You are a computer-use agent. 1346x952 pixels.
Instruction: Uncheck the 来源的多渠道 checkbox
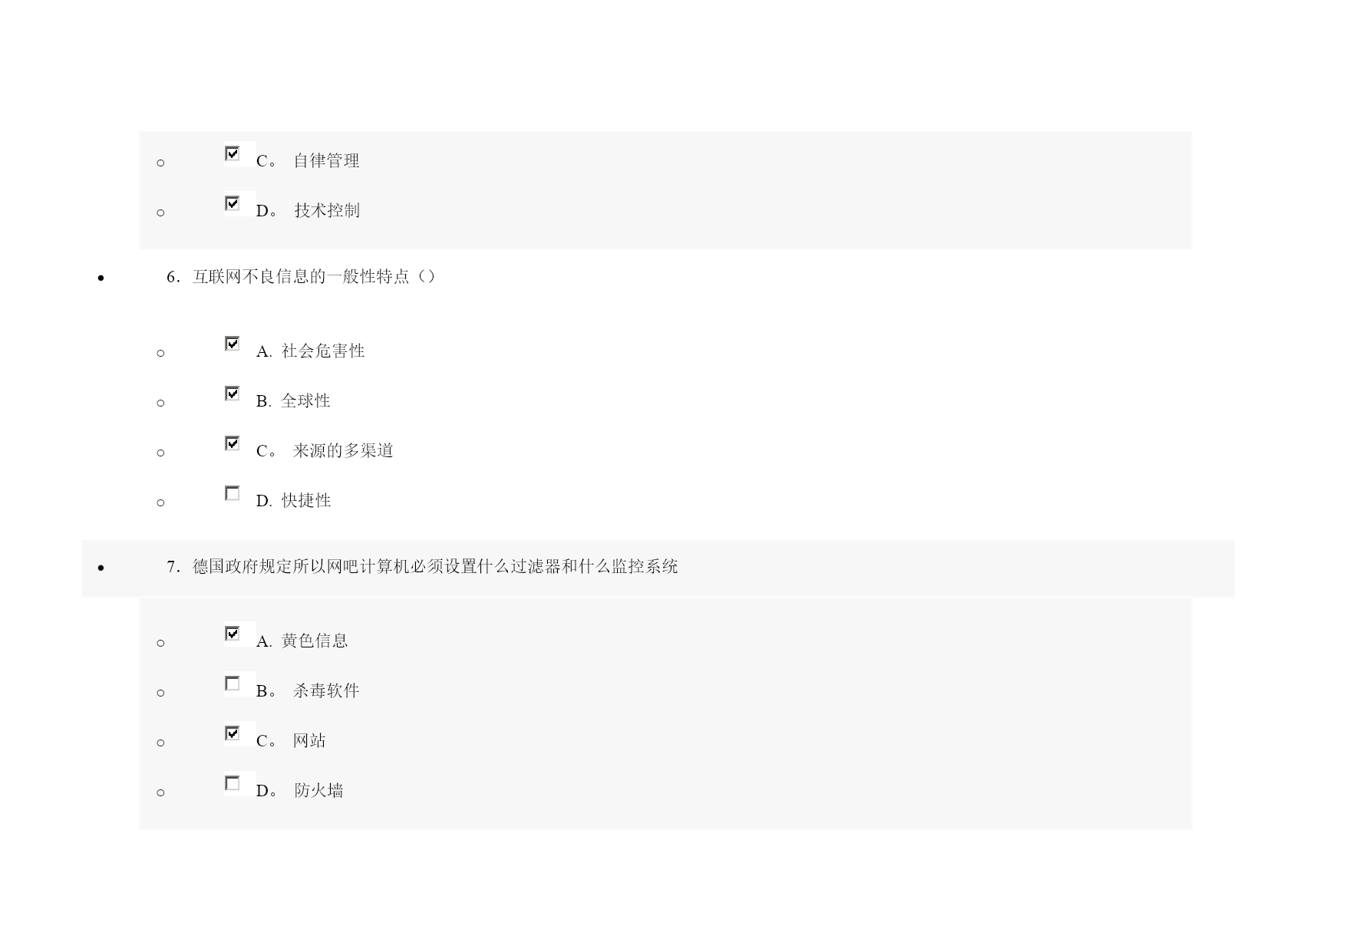[233, 443]
